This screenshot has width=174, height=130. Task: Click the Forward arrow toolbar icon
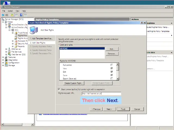7,15
